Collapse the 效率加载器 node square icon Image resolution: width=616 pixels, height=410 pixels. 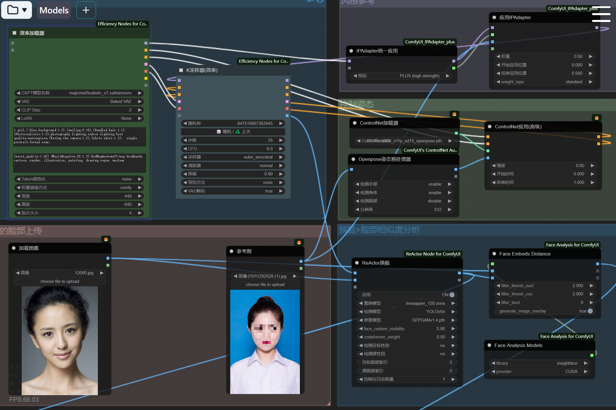[14, 33]
